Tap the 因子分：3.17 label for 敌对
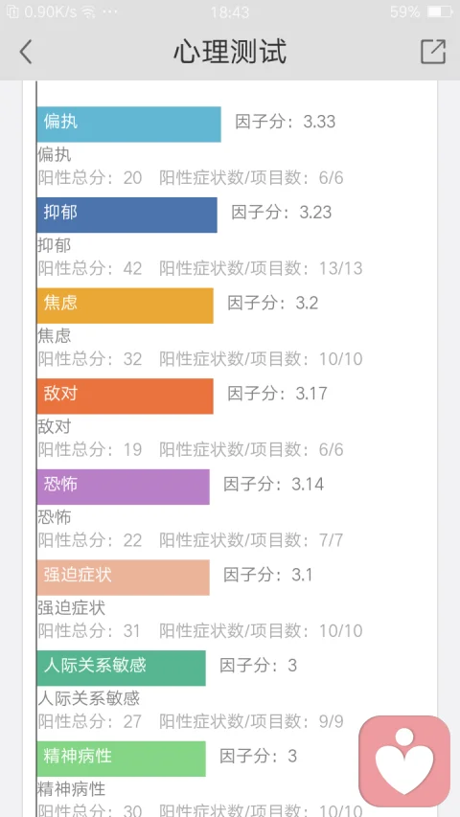The height and width of the screenshot is (817, 460). [278, 394]
